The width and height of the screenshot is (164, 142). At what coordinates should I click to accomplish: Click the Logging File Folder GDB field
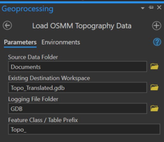point(78,109)
